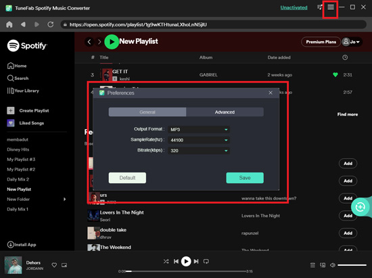Toggle picture-in-picture icon near Dehors

coord(64,265)
